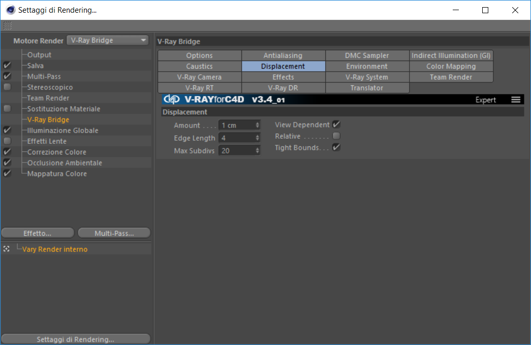
Task: Toggle the Multi-Pass checkbox in the list
Action: point(7,76)
